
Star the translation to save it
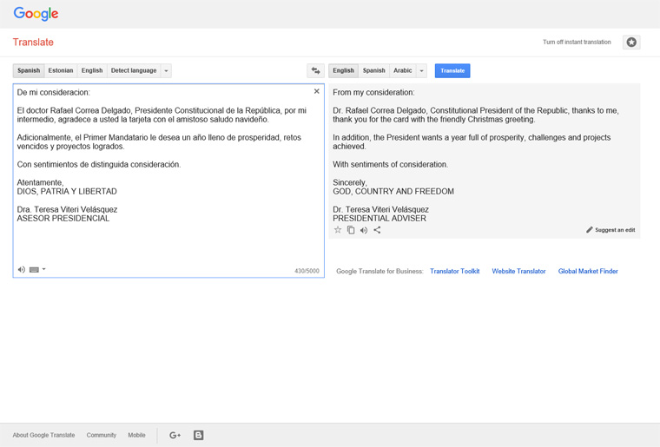click(x=338, y=230)
